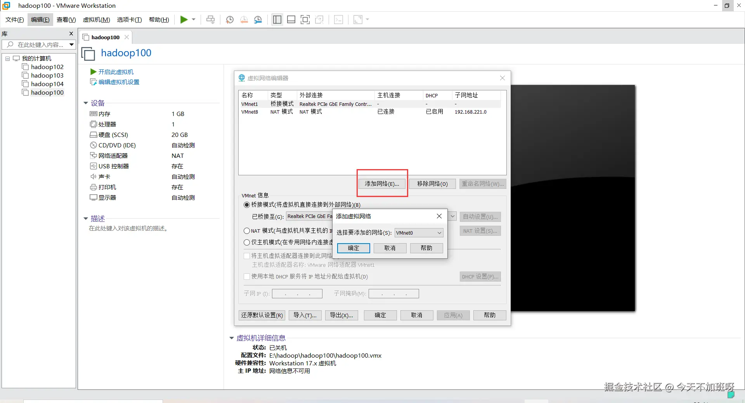The width and height of the screenshot is (745, 403).
Task: Select the VMnet1 row in network list
Action: [x=371, y=104]
